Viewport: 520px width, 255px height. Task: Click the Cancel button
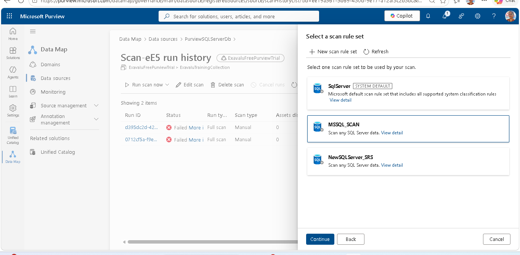[x=496, y=239]
